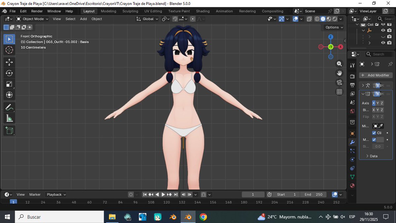Open the Playback dropdown in timeline
This screenshot has width=396, height=223.
pos(56,195)
